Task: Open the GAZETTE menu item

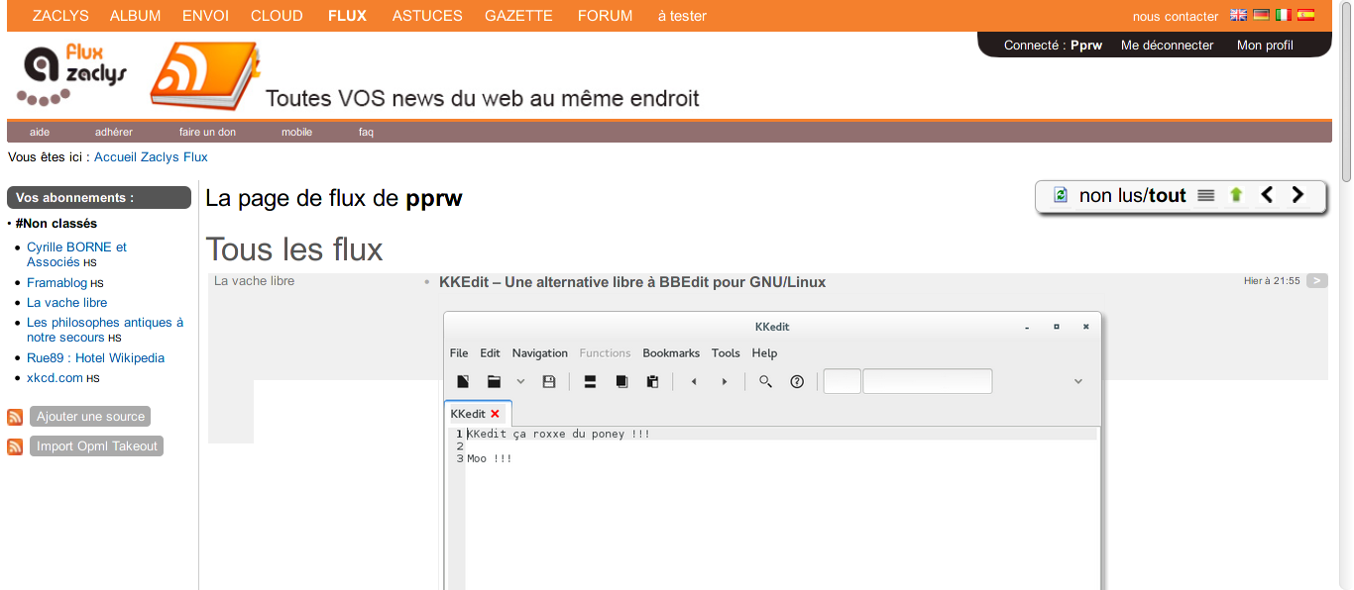Action: coord(518,16)
